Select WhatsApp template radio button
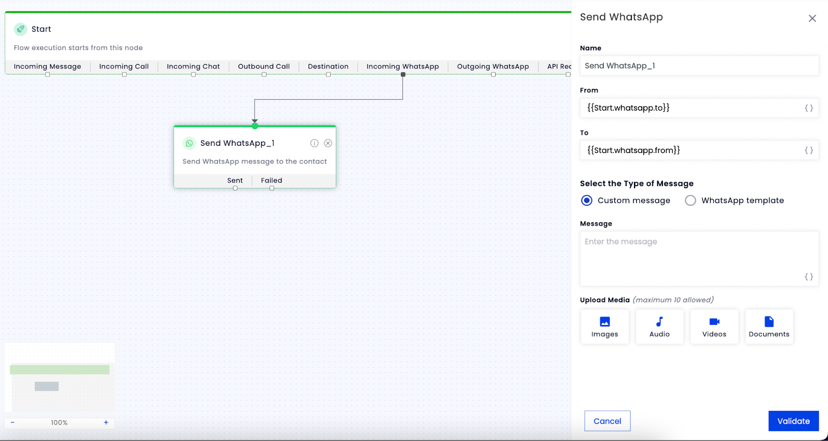The height and width of the screenshot is (441, 828). tap(690, 201)
